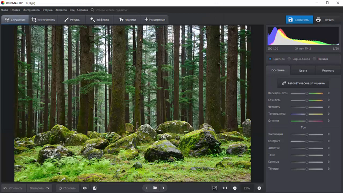The width and height of the screenshot is (343, 193).
Task: Click the Сохранить button
Action: point(299,20)
